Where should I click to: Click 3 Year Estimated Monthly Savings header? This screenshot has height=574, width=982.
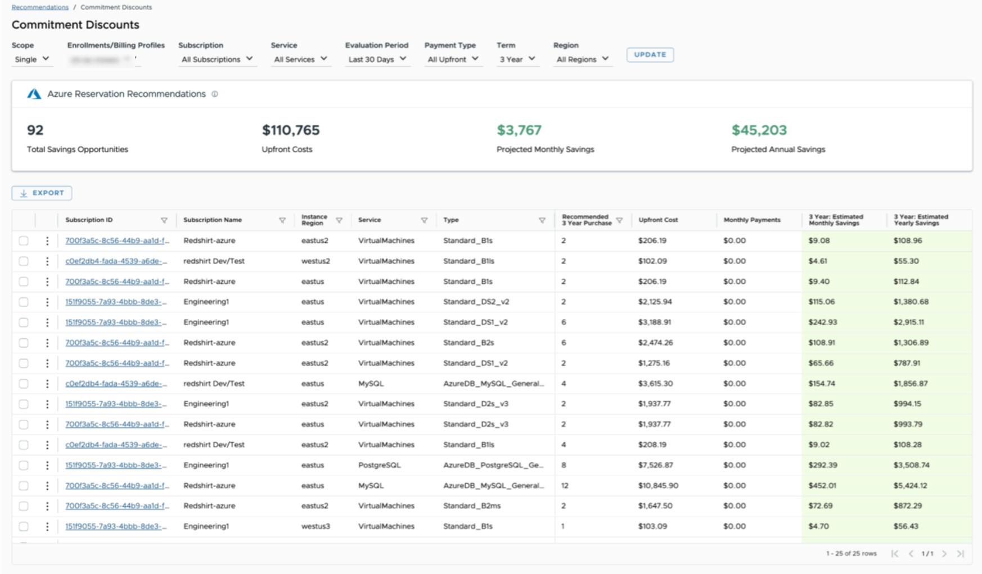(x=836, y=220)
